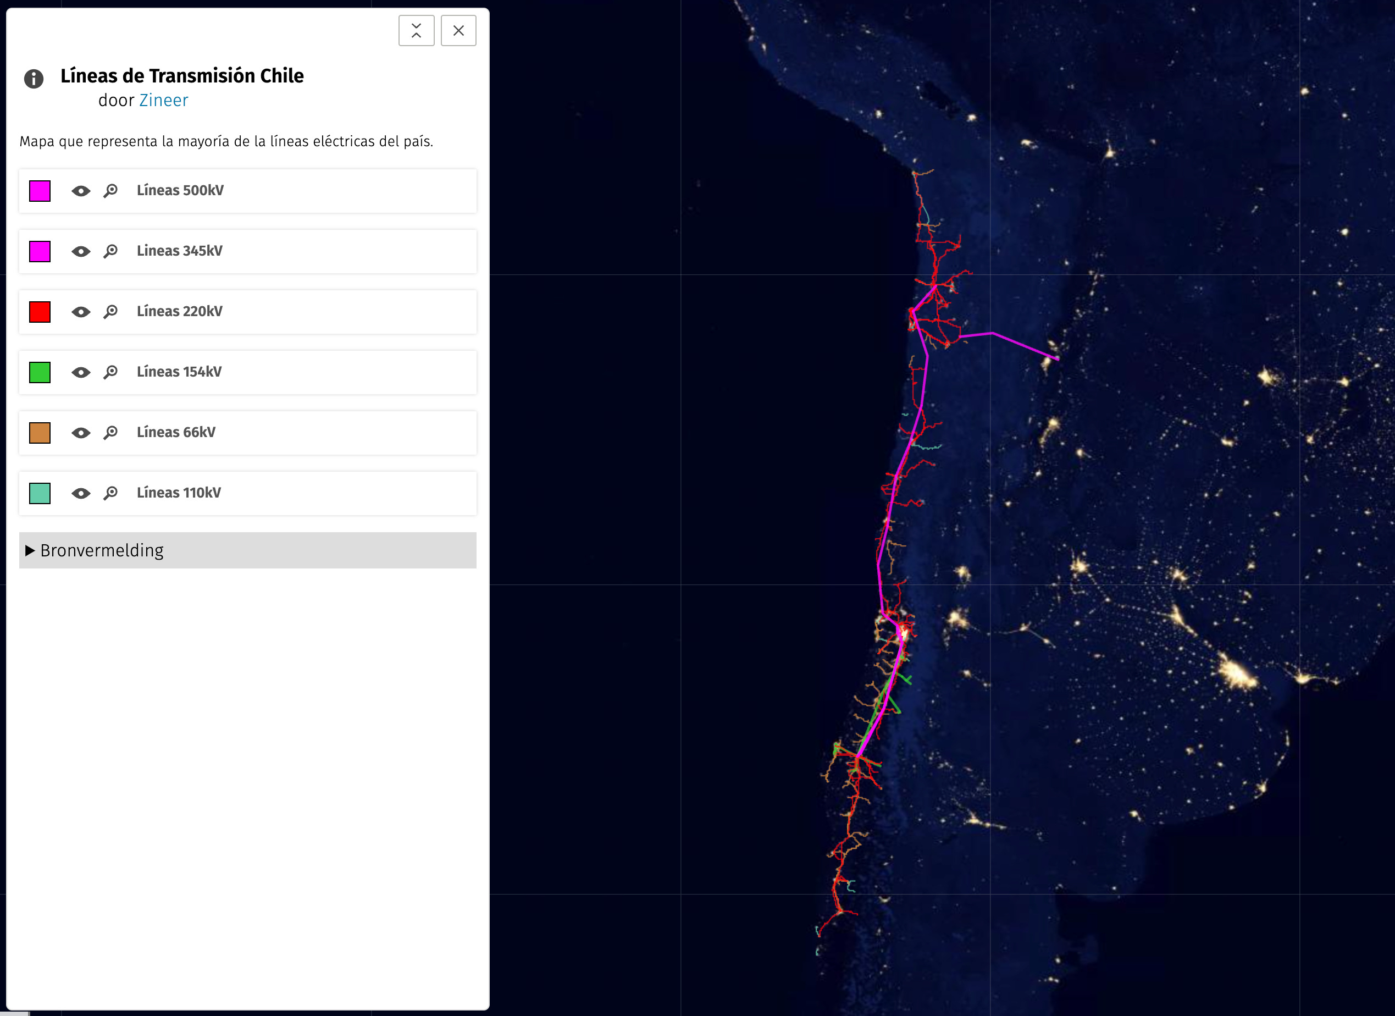Viewport: 1395px width, 1016px height.
Task: Zoom to Líneas 110kV layer magnifier
Action: (x=110, y=493)
